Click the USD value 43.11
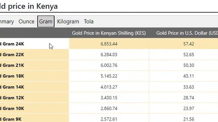The height and width of the screenshot is (122, 218). 188,76
